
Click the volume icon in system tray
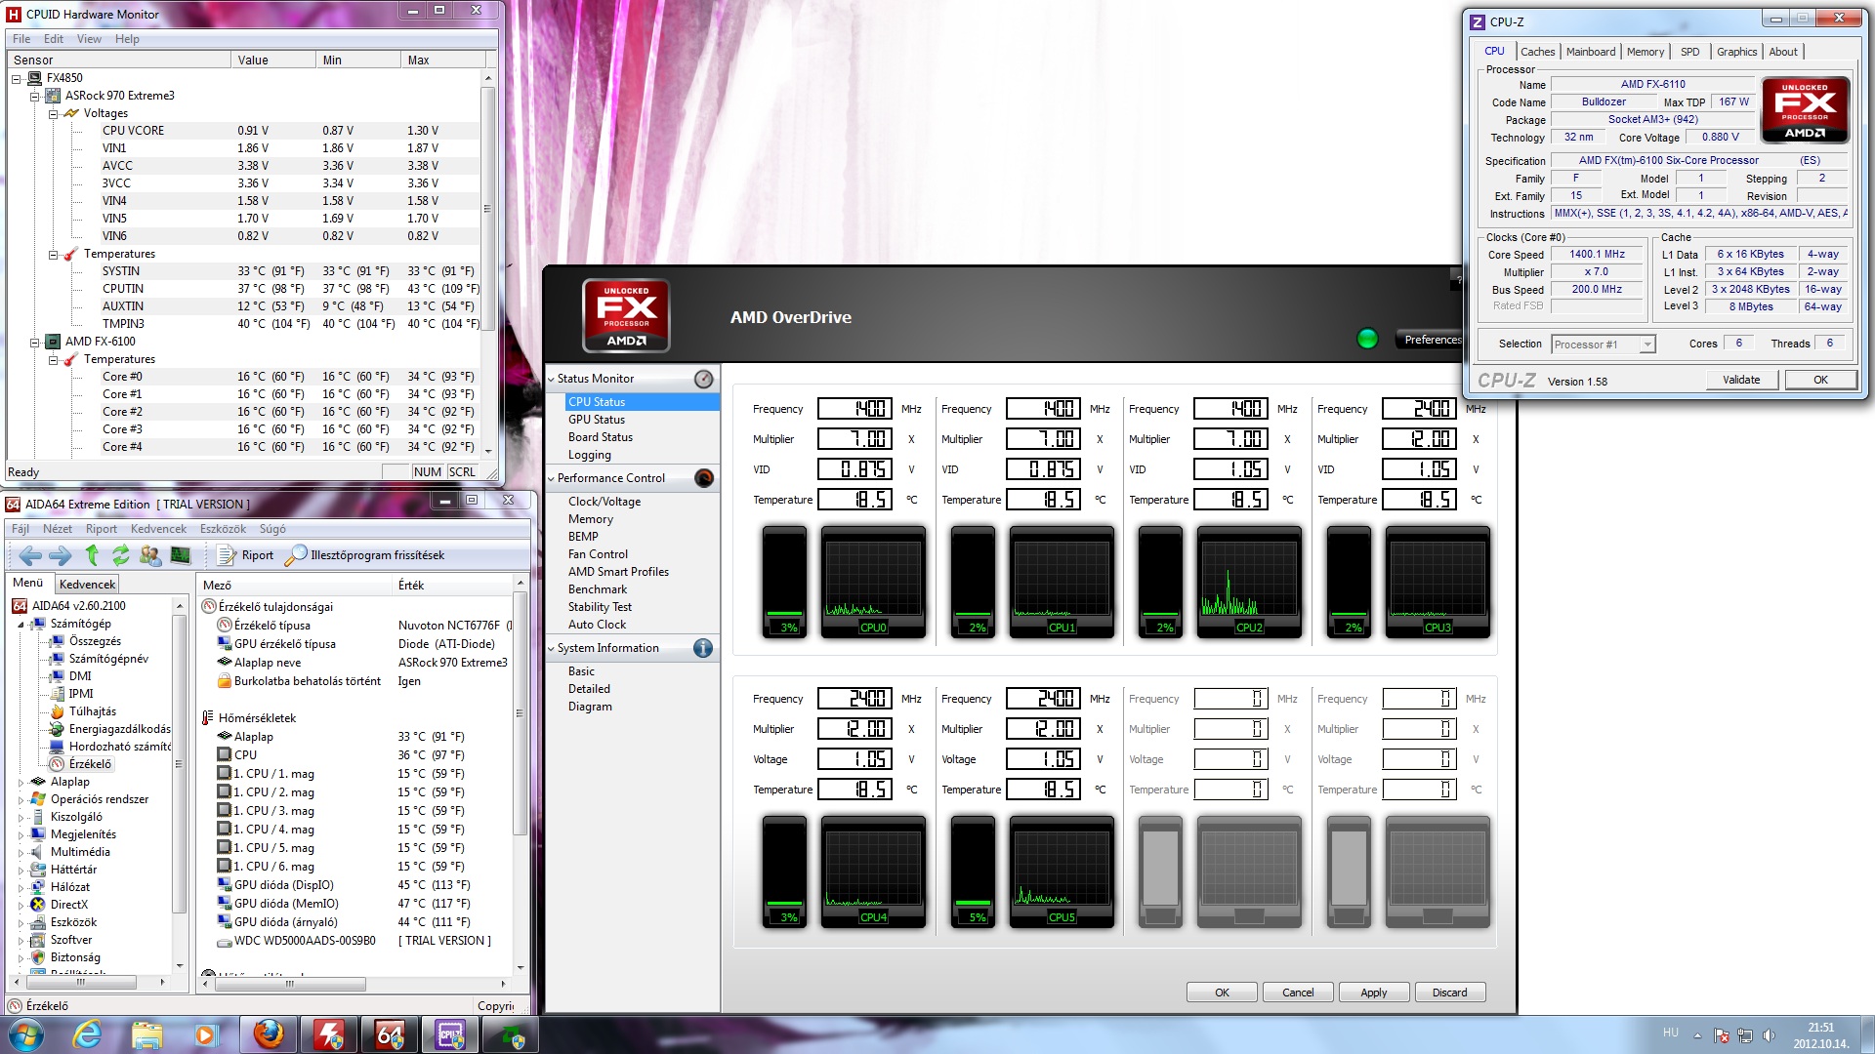click(x=1769, y=1035)
